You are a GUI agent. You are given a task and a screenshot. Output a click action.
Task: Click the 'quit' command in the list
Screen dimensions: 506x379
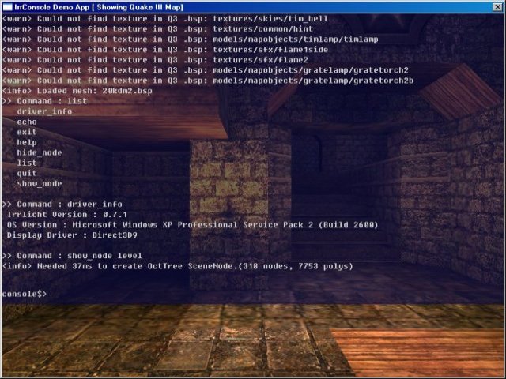[x=27, y=174]
